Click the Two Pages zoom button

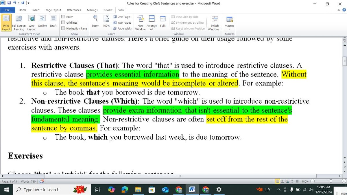[122, 23]
